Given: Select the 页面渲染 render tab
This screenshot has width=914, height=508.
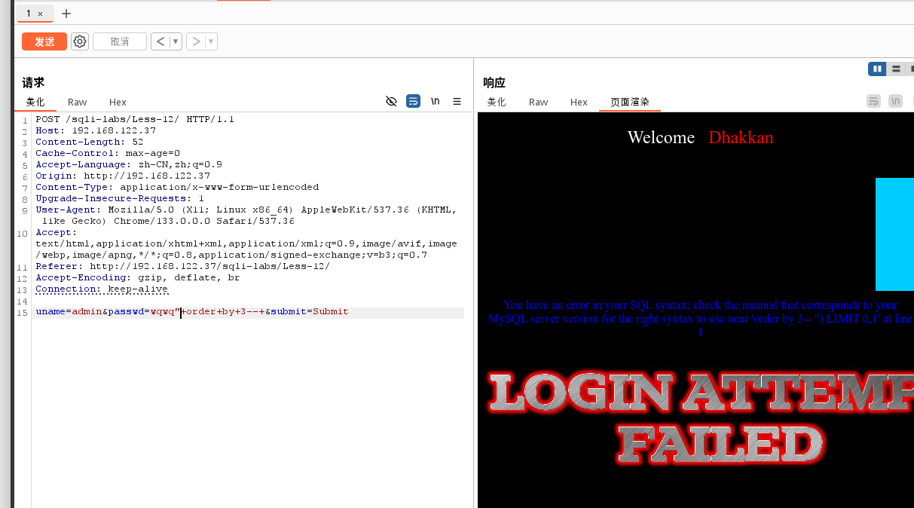Looking at the screenshot, I should [630, 103].
